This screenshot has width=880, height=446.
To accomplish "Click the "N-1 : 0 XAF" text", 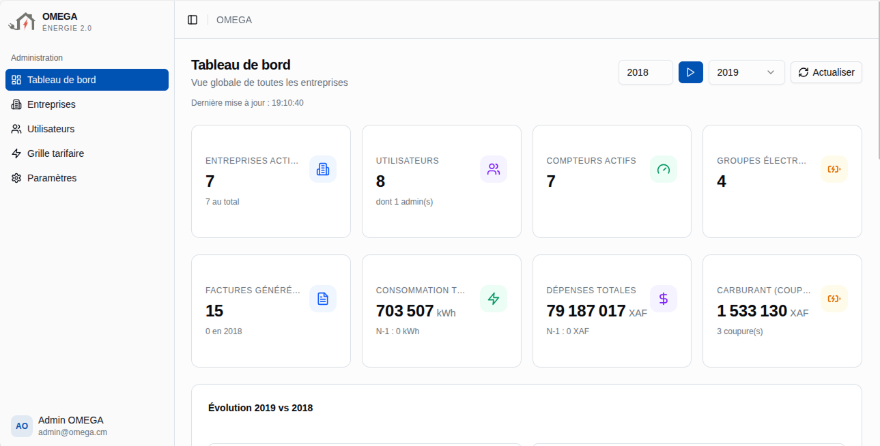I will point(568,331).
